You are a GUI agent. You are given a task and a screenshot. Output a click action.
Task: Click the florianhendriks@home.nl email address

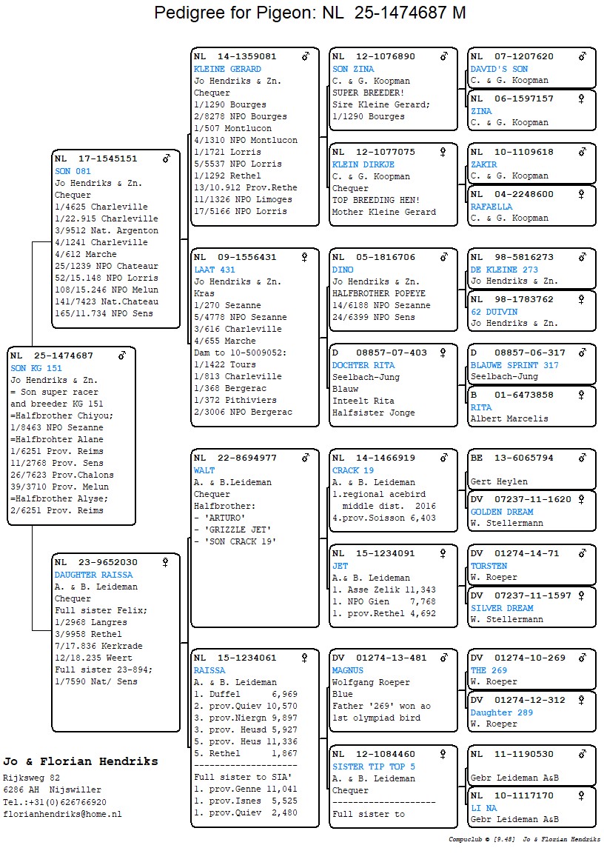63,814
